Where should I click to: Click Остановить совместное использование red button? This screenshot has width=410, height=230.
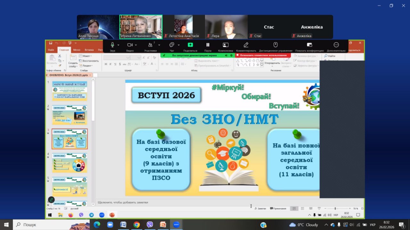[x=263, y=55]
